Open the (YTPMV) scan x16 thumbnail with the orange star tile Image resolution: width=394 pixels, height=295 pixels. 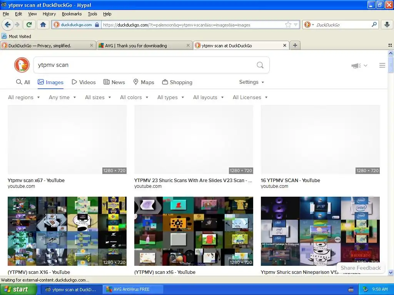point(194,231)
